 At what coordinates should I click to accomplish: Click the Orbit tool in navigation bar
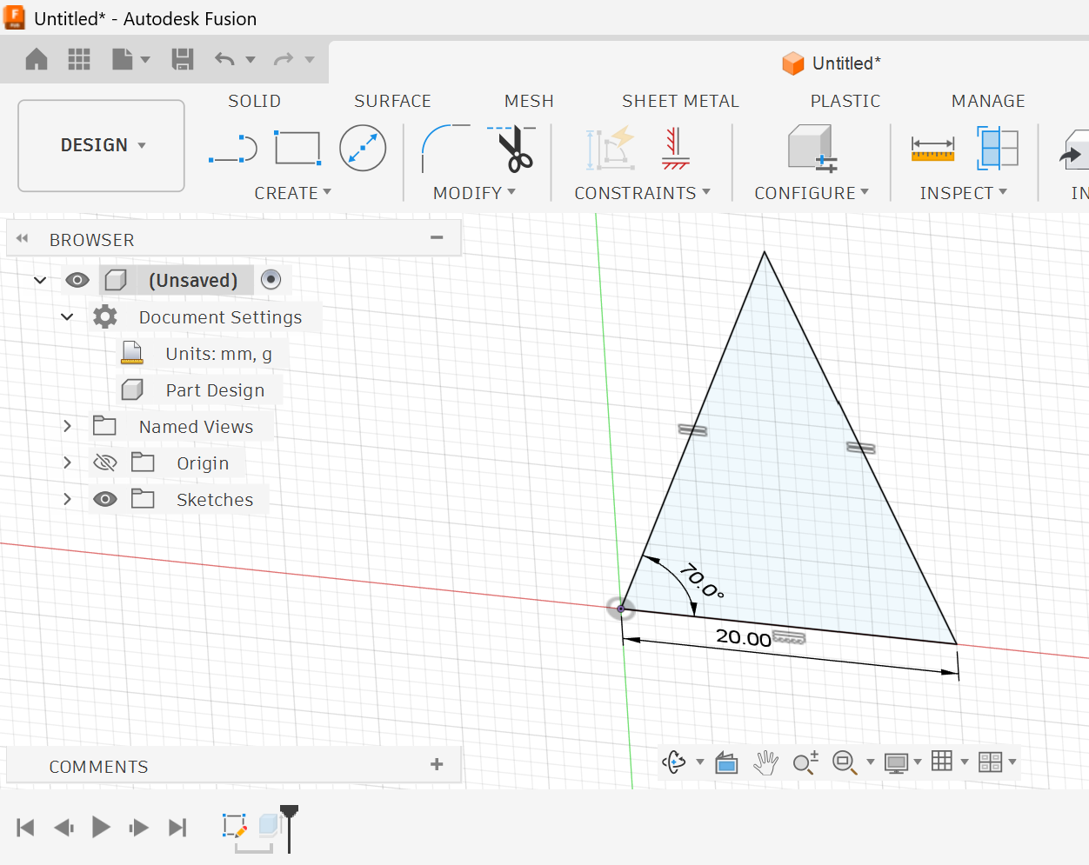click(x=674, y=762)
